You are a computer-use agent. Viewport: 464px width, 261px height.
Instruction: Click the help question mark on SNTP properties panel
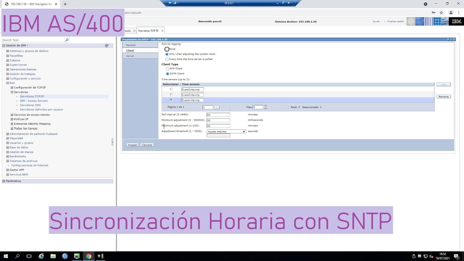click(448, 39)
